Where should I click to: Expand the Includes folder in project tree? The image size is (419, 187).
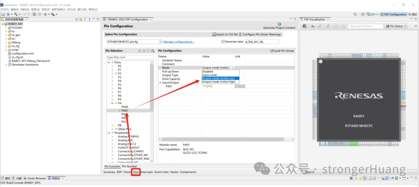6,27
